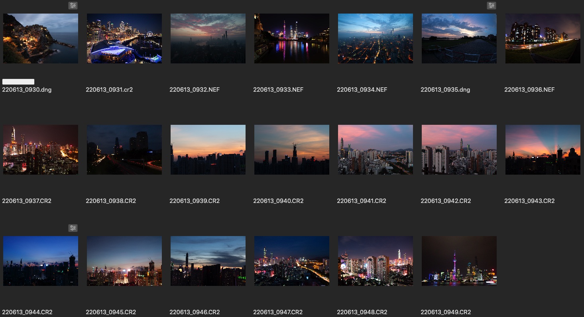
Task: Open the 220613_0933.NEF river reflection photo
Action: click(x=292, y=38)
